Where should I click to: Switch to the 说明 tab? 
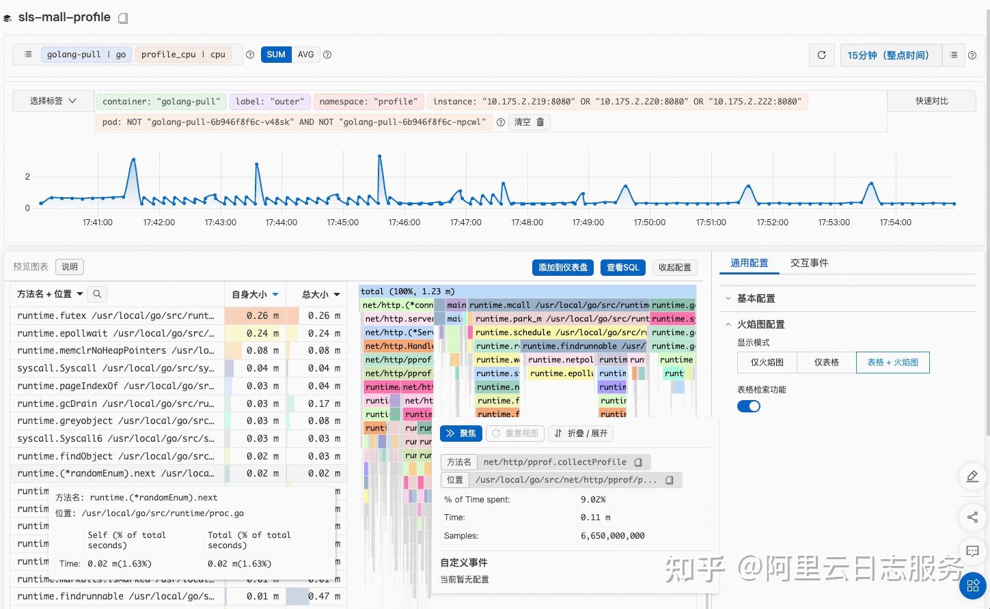tap(69, 266)
